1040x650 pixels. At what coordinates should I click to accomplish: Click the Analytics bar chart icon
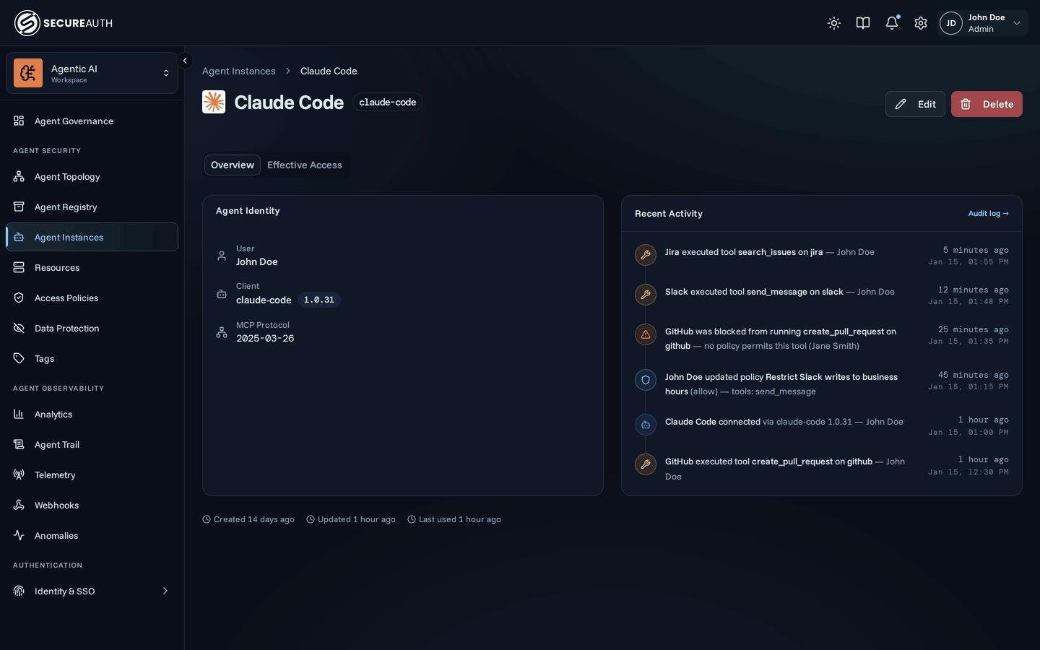19,414
